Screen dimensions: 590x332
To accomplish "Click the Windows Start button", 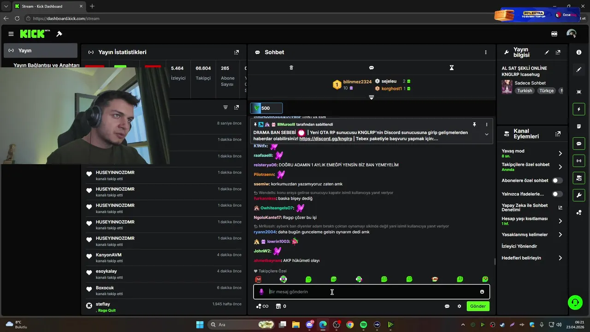I will click(200, 325).
